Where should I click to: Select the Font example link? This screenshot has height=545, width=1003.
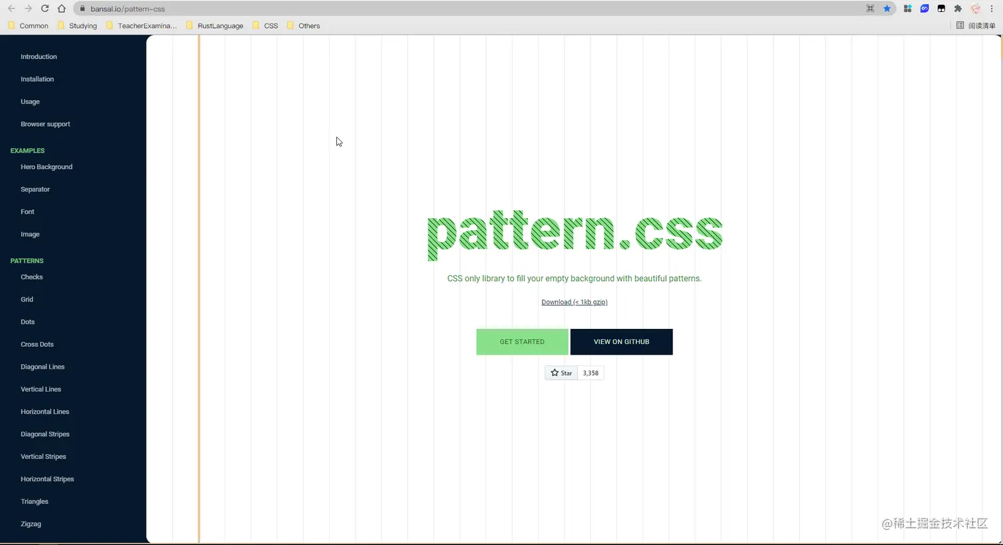pyautogui.click(x=27, y=212)
